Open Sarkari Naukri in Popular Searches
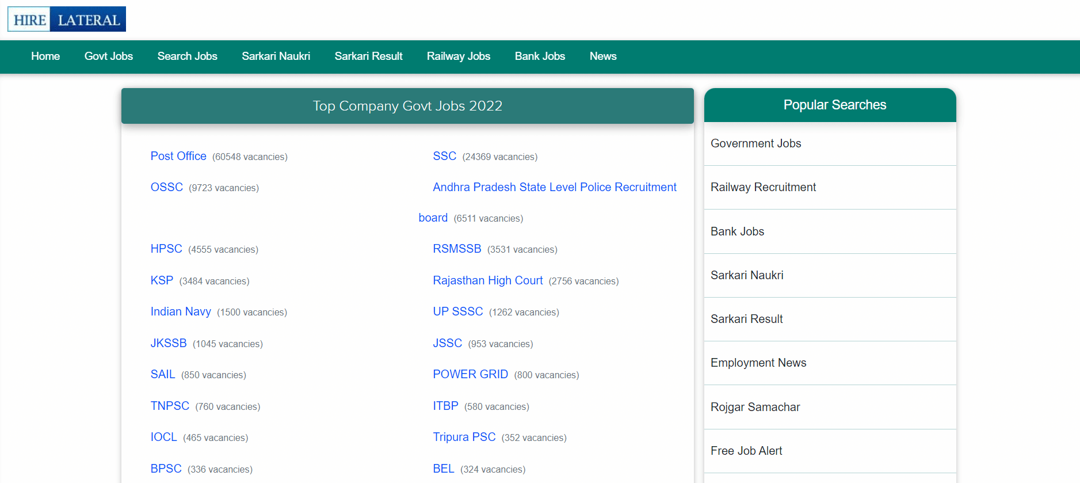The height and width of the screenshot is (483, 1080). [747, 275]
